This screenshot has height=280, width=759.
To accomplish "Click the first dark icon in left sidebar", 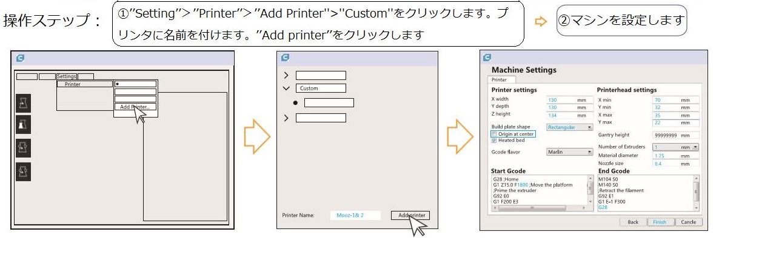I will click(x=23, y=103).
